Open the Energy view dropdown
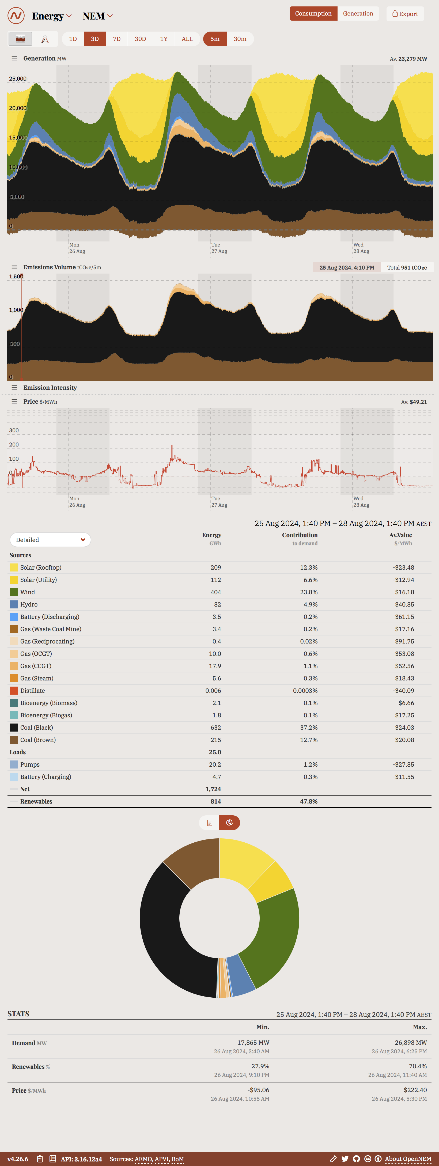Screen dimensions: 439x1166 tap(52, 16)
